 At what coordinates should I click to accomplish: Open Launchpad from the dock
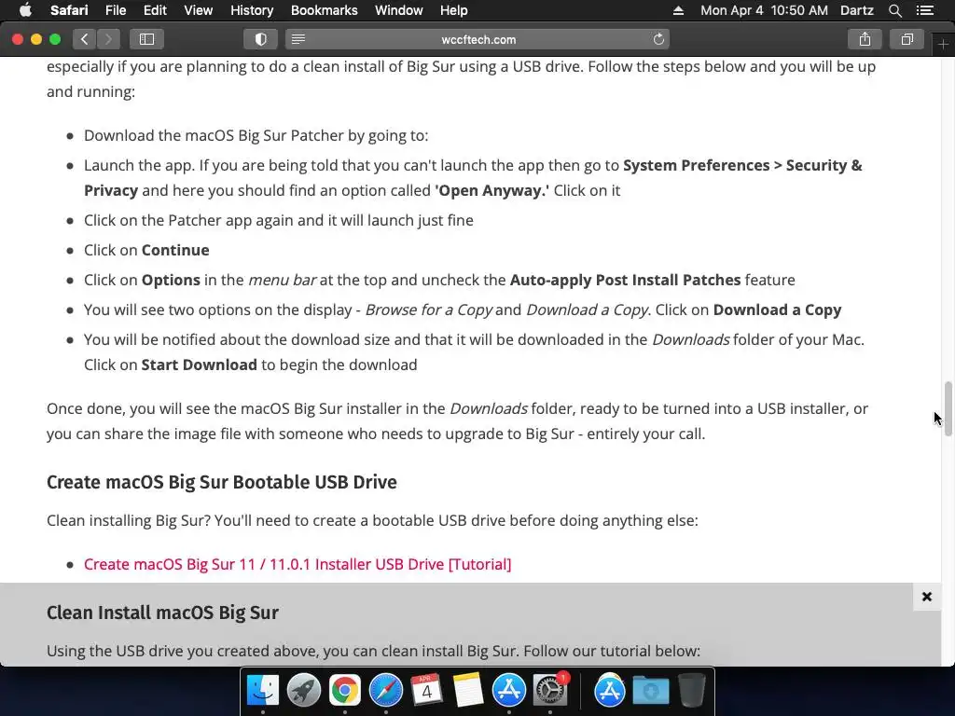click(x=303, y=690)
